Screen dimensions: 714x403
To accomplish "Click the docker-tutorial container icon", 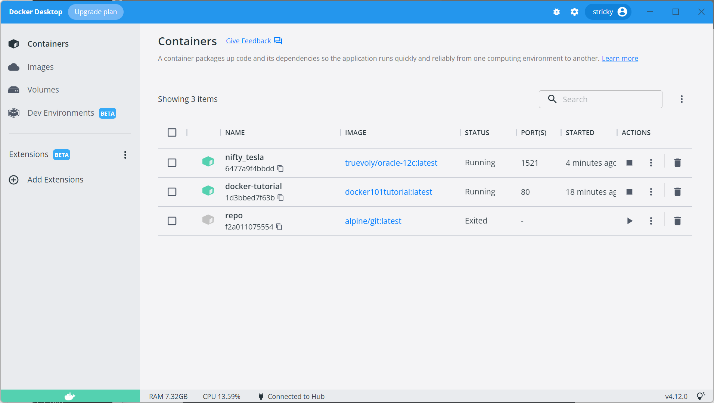I will point(208,191).
